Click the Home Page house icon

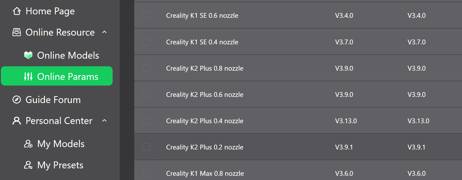(17, 11)
